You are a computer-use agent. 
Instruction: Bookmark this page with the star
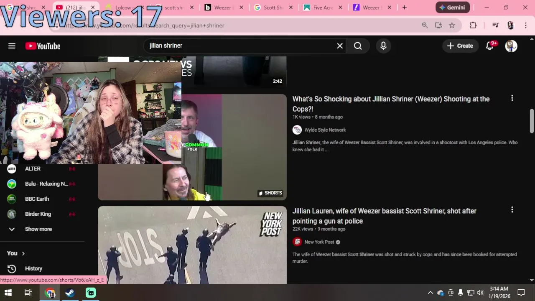tap(452, 26)
